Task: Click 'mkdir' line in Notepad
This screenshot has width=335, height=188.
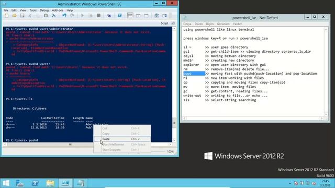Action: click(219, 61)
